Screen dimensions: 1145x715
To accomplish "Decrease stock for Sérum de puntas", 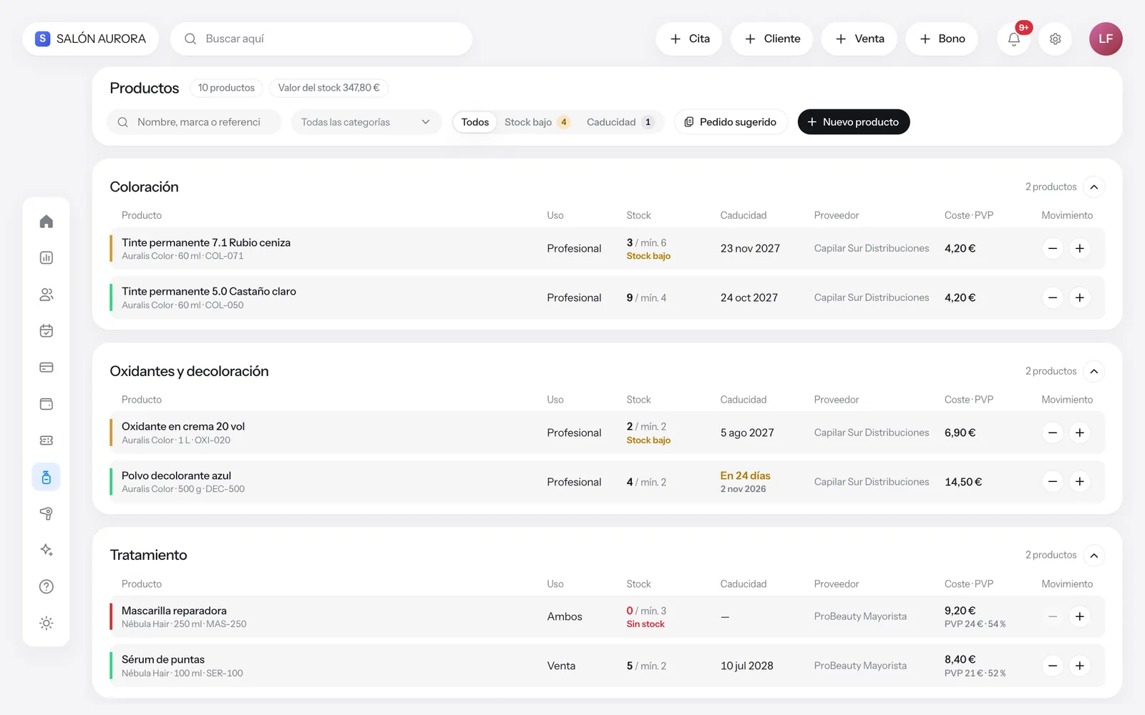I will (1053, 666).
